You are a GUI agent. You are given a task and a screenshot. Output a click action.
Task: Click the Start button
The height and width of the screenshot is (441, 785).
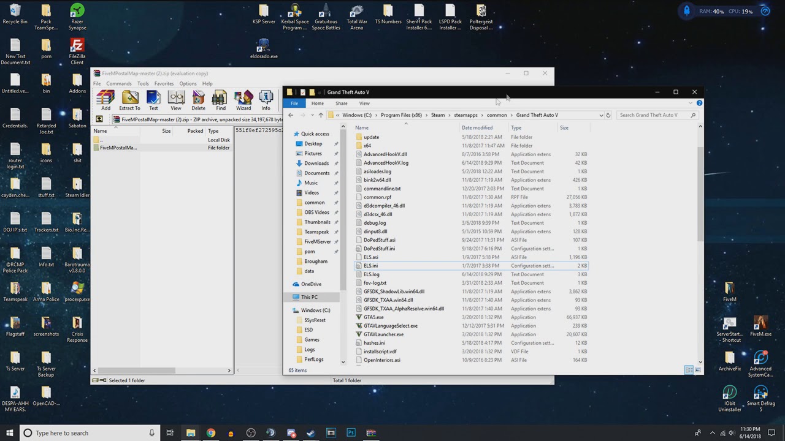[9, 433]
